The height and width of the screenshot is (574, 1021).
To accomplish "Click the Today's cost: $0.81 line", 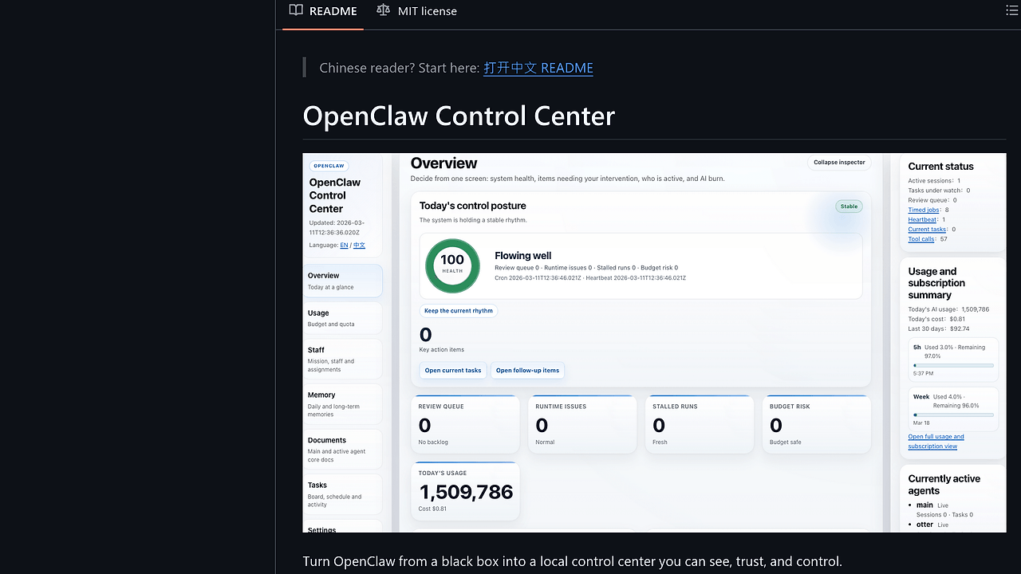I will [936, 319].
